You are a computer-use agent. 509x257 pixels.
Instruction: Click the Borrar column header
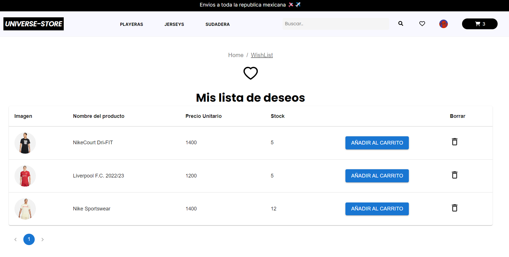[x=458, y=116]
